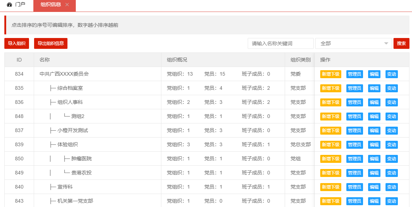
Task: Close the 组织信息 tab
Action: [x=67, y=5]
